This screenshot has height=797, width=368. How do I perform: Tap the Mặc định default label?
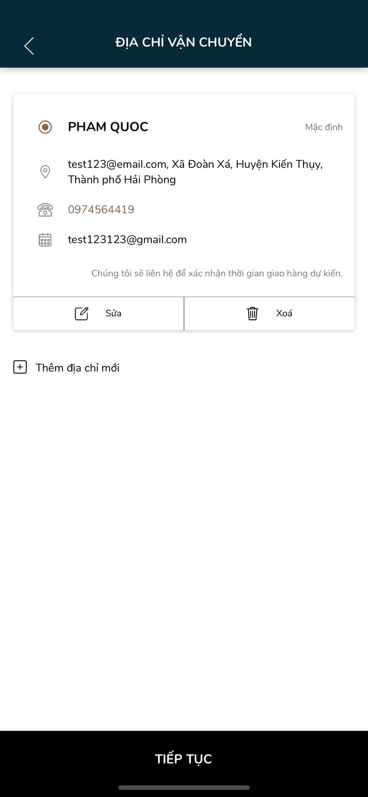click(324, 127)
